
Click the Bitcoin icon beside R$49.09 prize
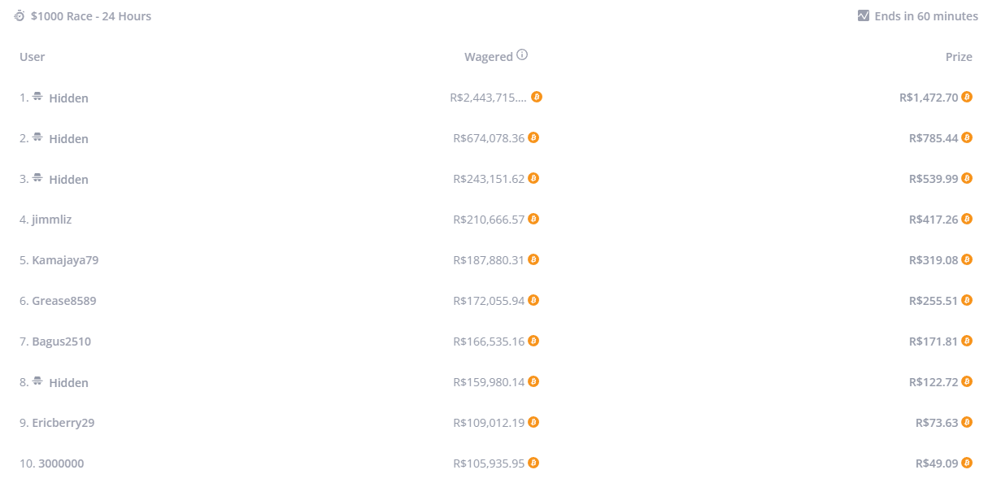[967, 463]
